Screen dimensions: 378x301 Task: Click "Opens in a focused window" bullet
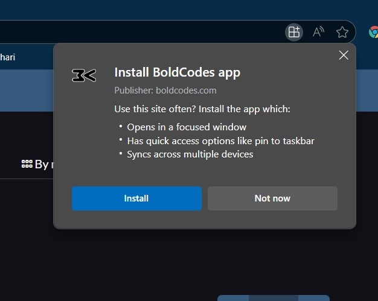[187, 127]
